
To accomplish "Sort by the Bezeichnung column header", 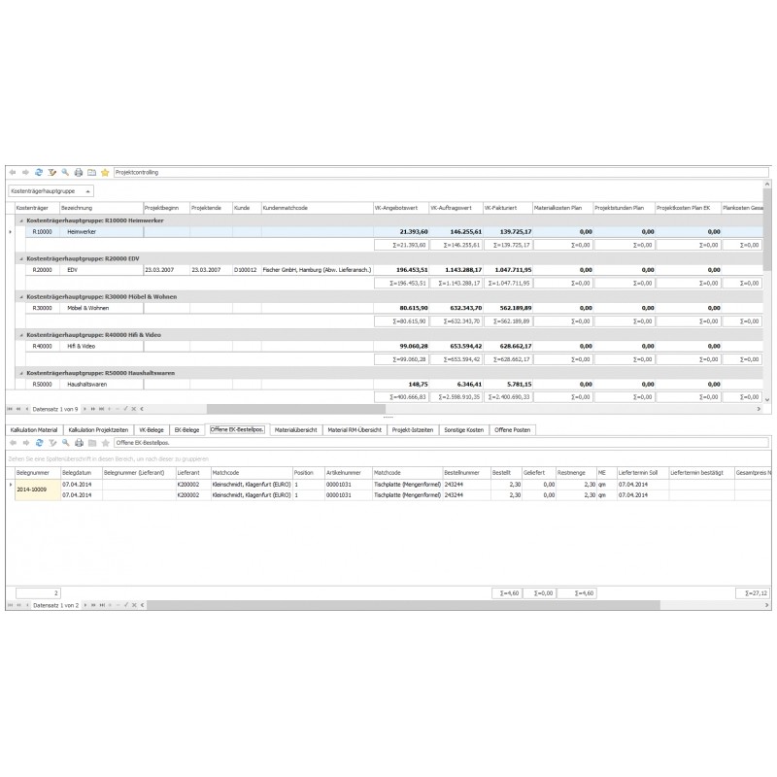I will pyautogui.click(x=101, y=208).
